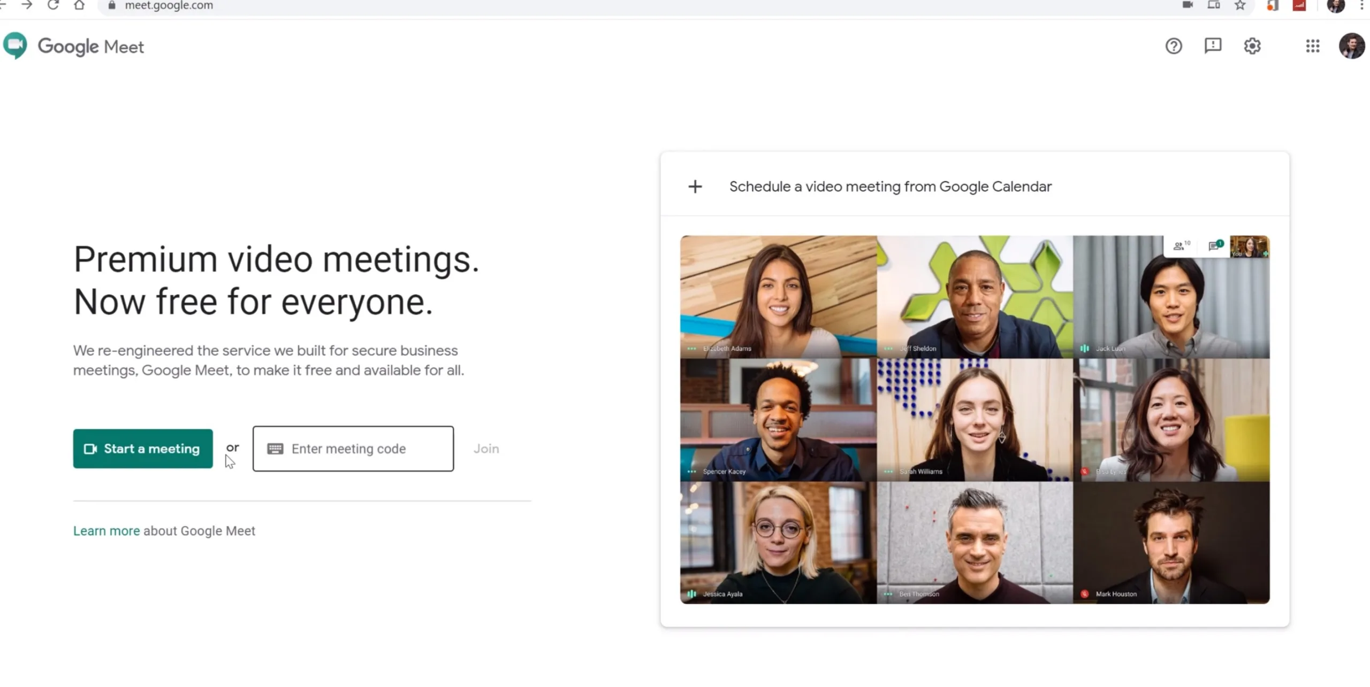This screenshot has height=687, width=1370.
Task: Click Jessica Ayala tile in preview image
Action: click(x=778, y=543)
